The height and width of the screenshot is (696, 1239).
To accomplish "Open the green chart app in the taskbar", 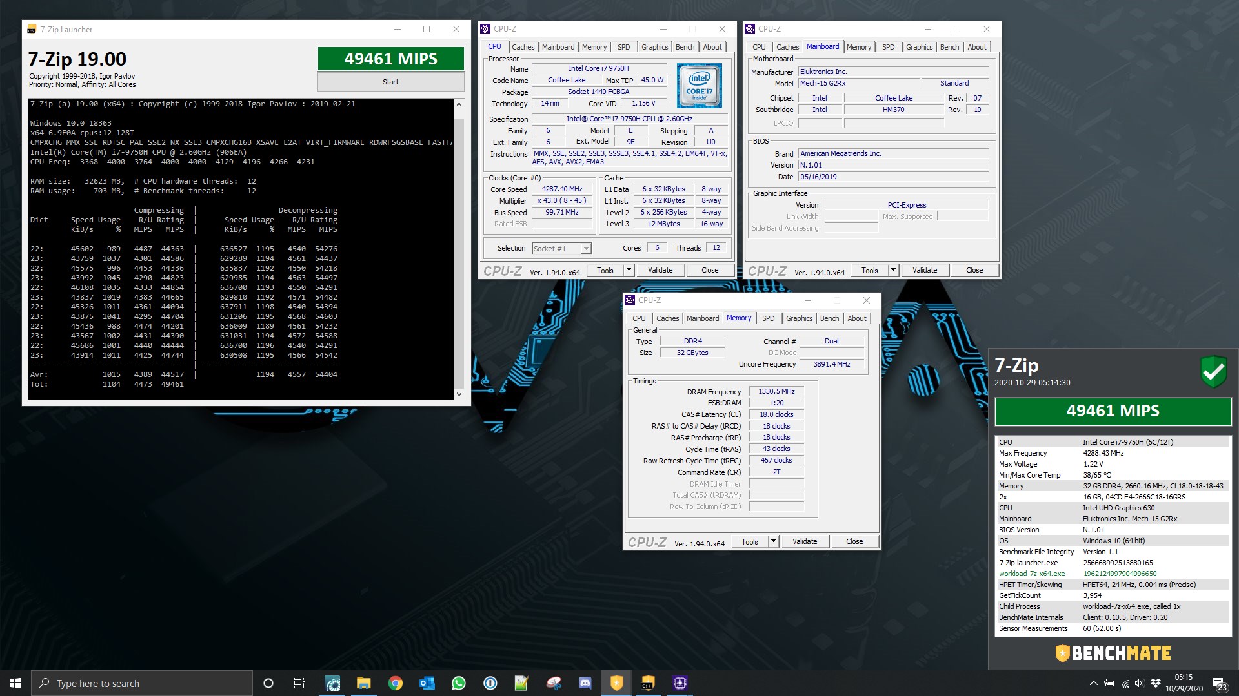I will coord(521,683).
